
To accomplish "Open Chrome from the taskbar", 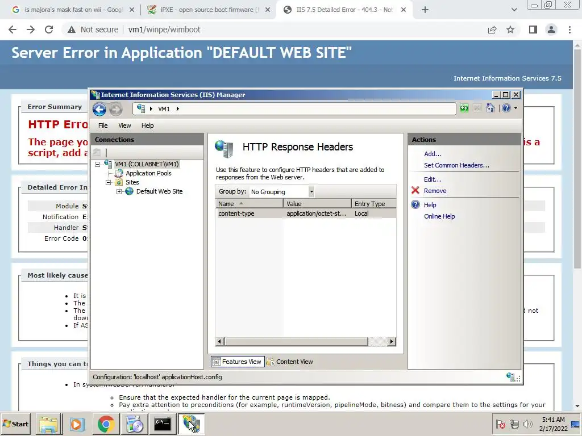I will pos(106,424).
